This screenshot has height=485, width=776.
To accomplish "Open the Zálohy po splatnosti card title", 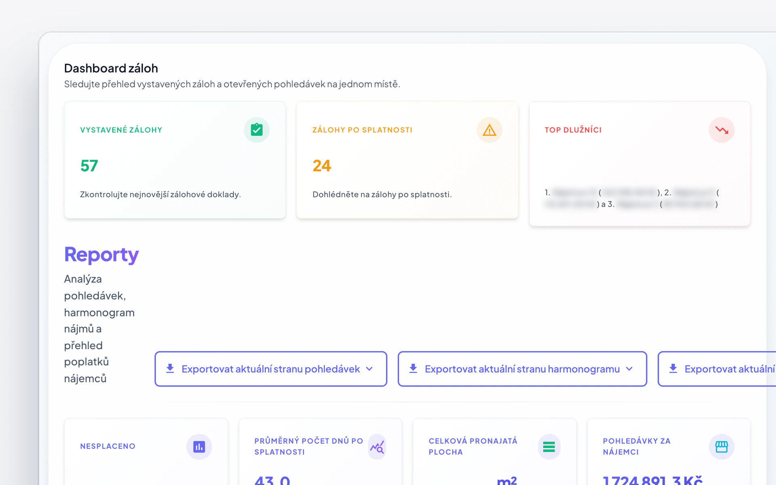I will (362, 130).
